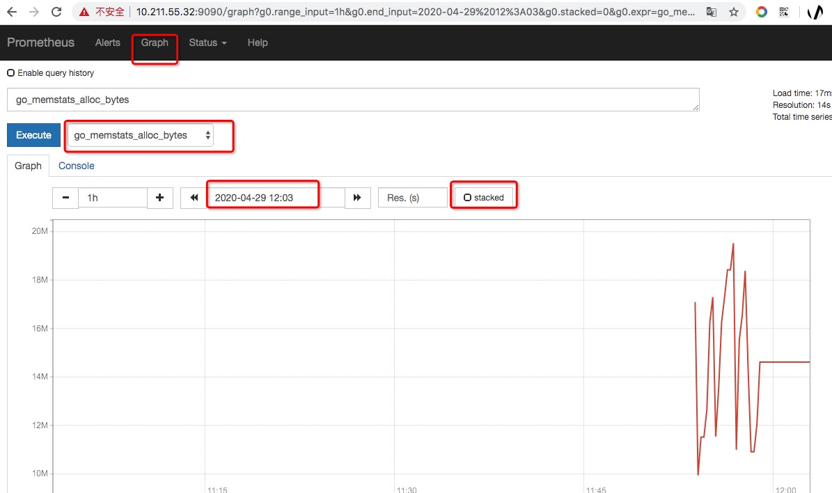Enable the query history checkbox
The image size is (832, 493).
tap(11, 73)
